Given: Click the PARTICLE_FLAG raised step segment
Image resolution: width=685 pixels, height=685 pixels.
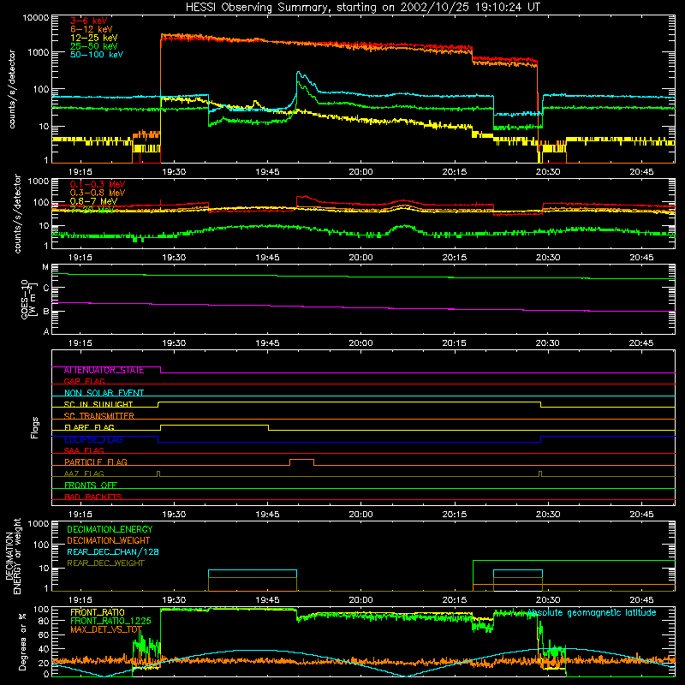Looking at the screenshot, I should click(302, 460).
